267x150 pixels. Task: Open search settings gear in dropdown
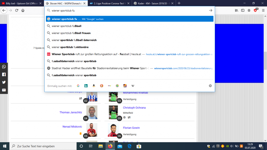(x=210, y=86)
